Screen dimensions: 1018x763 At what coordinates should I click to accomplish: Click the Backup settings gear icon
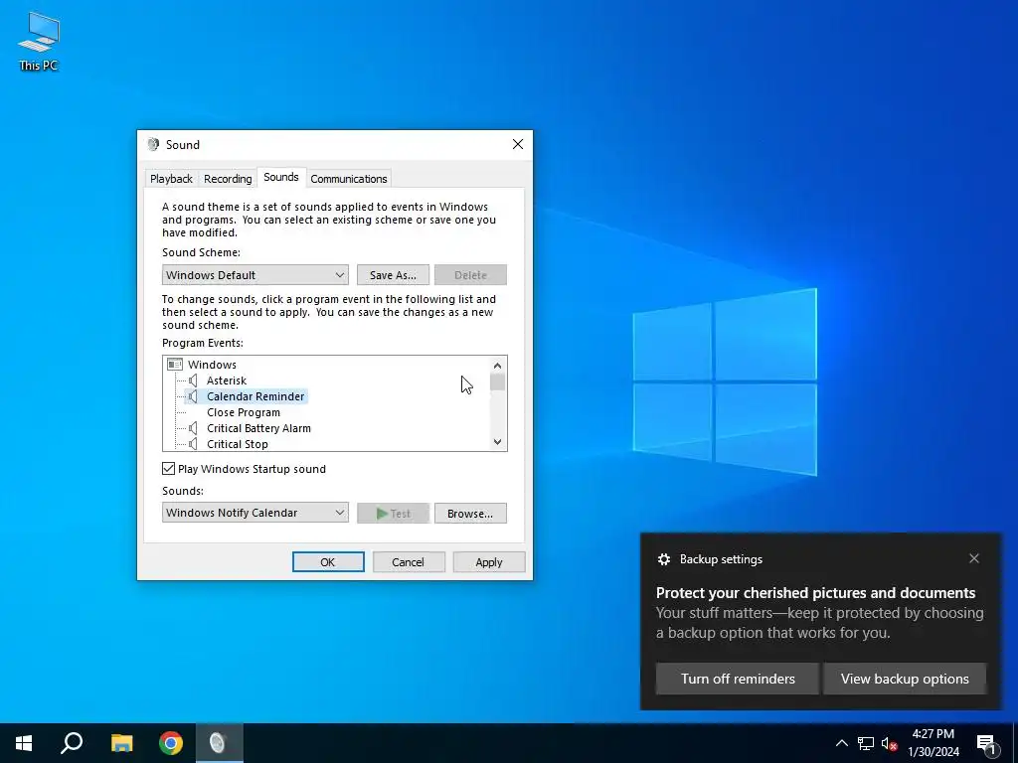coord(663,559)
